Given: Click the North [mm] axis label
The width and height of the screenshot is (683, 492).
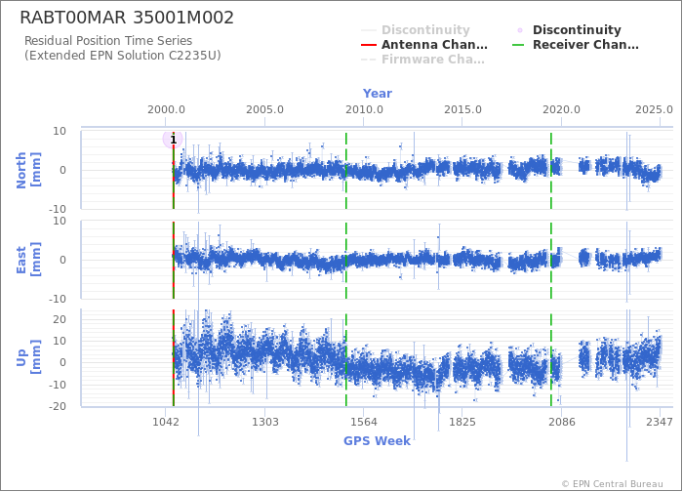Looking at the screenshot, I should pyautogui.click(x=28, y=170).
